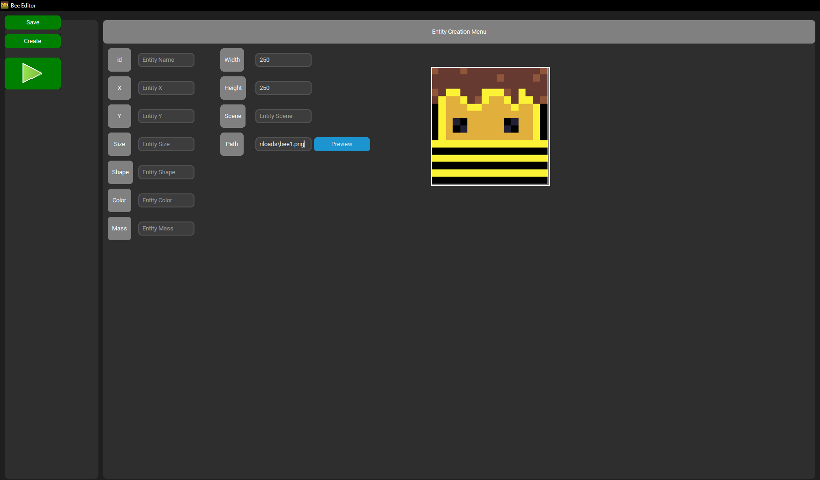Click the Color label button
This screenshot has width=820, height=480.
pos(119,200)
